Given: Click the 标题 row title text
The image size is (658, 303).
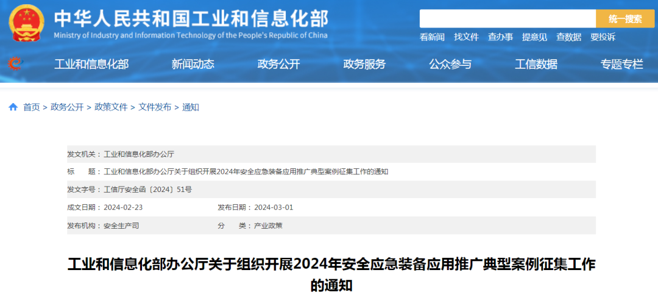Looking at the screenshot, I should pyautogui.click(x=246, y=172).
